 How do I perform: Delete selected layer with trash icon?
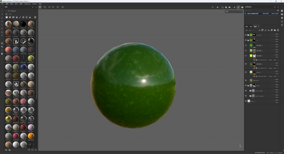pyautogui.click(x=278, y=30)
